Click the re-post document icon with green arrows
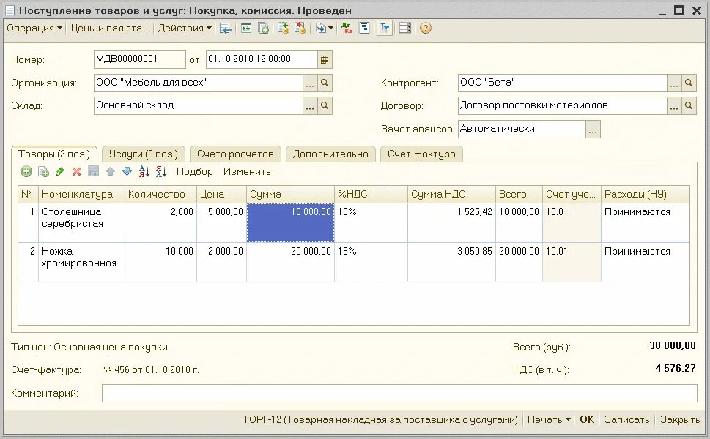 pos(245,28)
